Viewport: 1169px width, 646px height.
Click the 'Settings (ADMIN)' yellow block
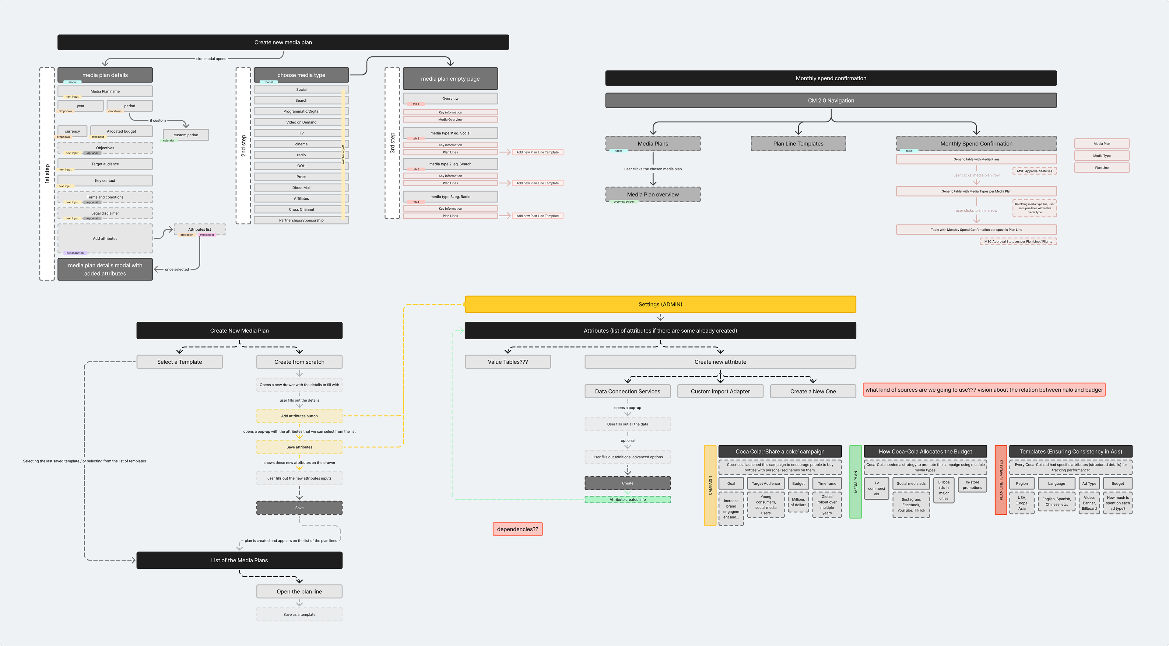point(660,304)
